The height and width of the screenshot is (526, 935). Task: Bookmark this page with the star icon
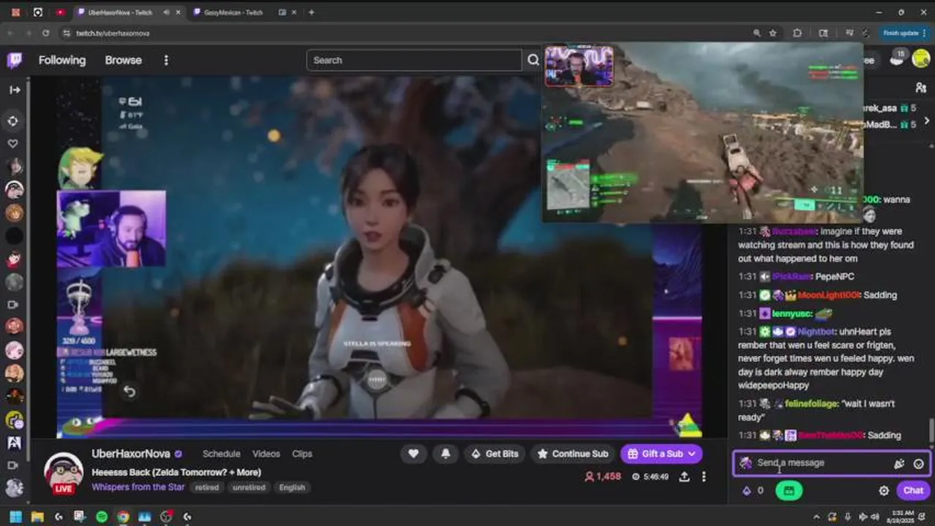(773, 33)
